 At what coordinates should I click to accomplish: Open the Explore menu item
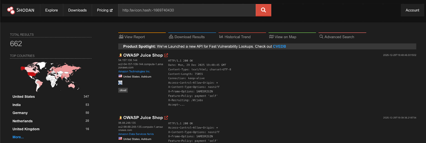[51, 10]
